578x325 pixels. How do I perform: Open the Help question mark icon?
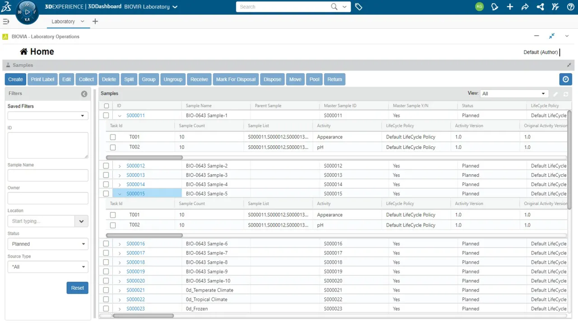point(570,7)
